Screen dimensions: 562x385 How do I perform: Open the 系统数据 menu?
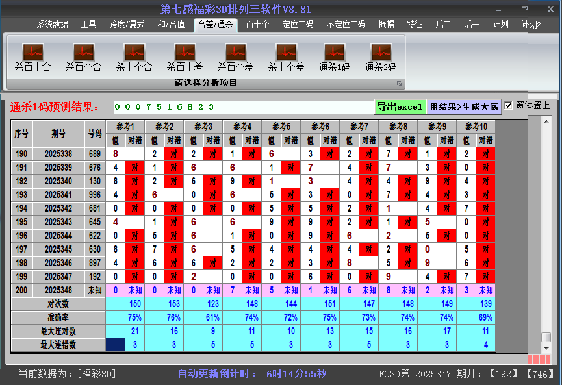coord(52,25)
